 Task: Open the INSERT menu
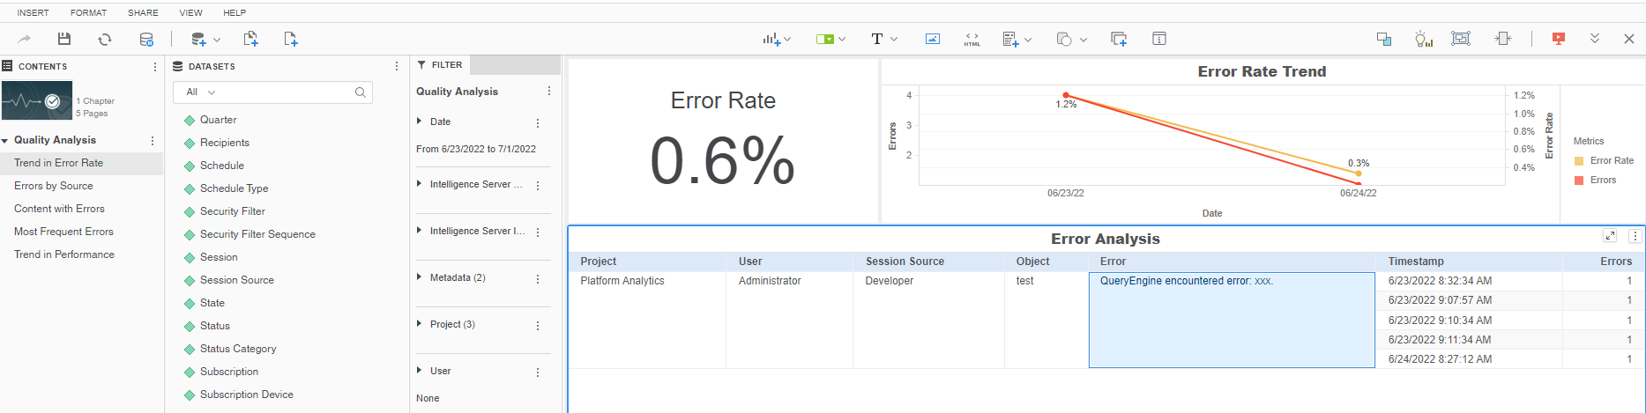pos(33,12)
